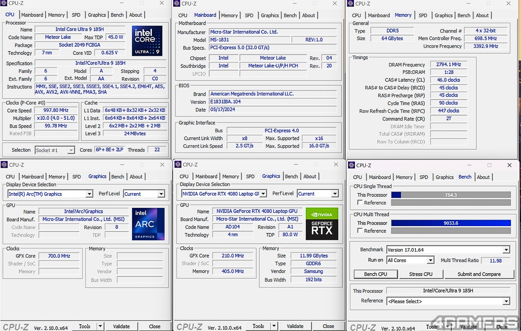
Task: Open the Perf Level dropdown in the Intel Arc window
Action: coord(161,194)
